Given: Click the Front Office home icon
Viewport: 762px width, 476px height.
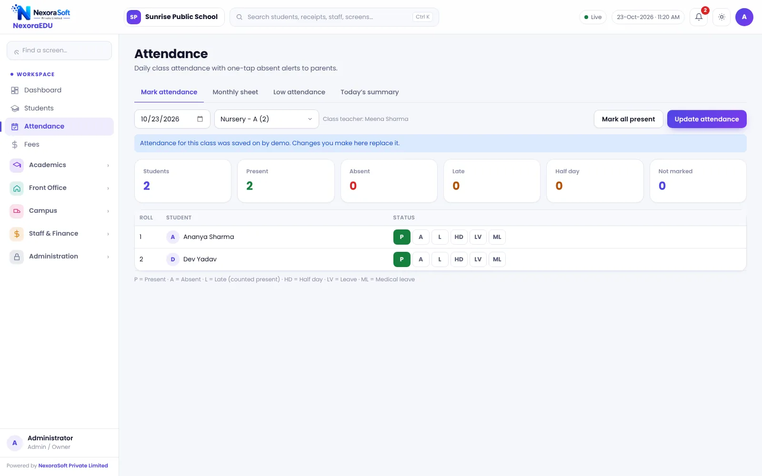Looking at the screenshot, I should coord(17,188).
